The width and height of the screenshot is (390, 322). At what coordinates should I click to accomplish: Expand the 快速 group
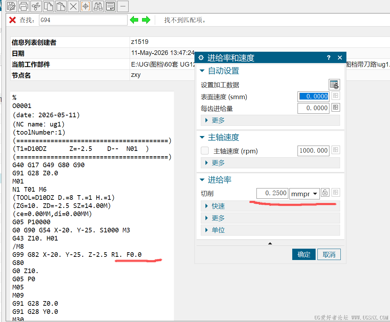tap(270, 206)
